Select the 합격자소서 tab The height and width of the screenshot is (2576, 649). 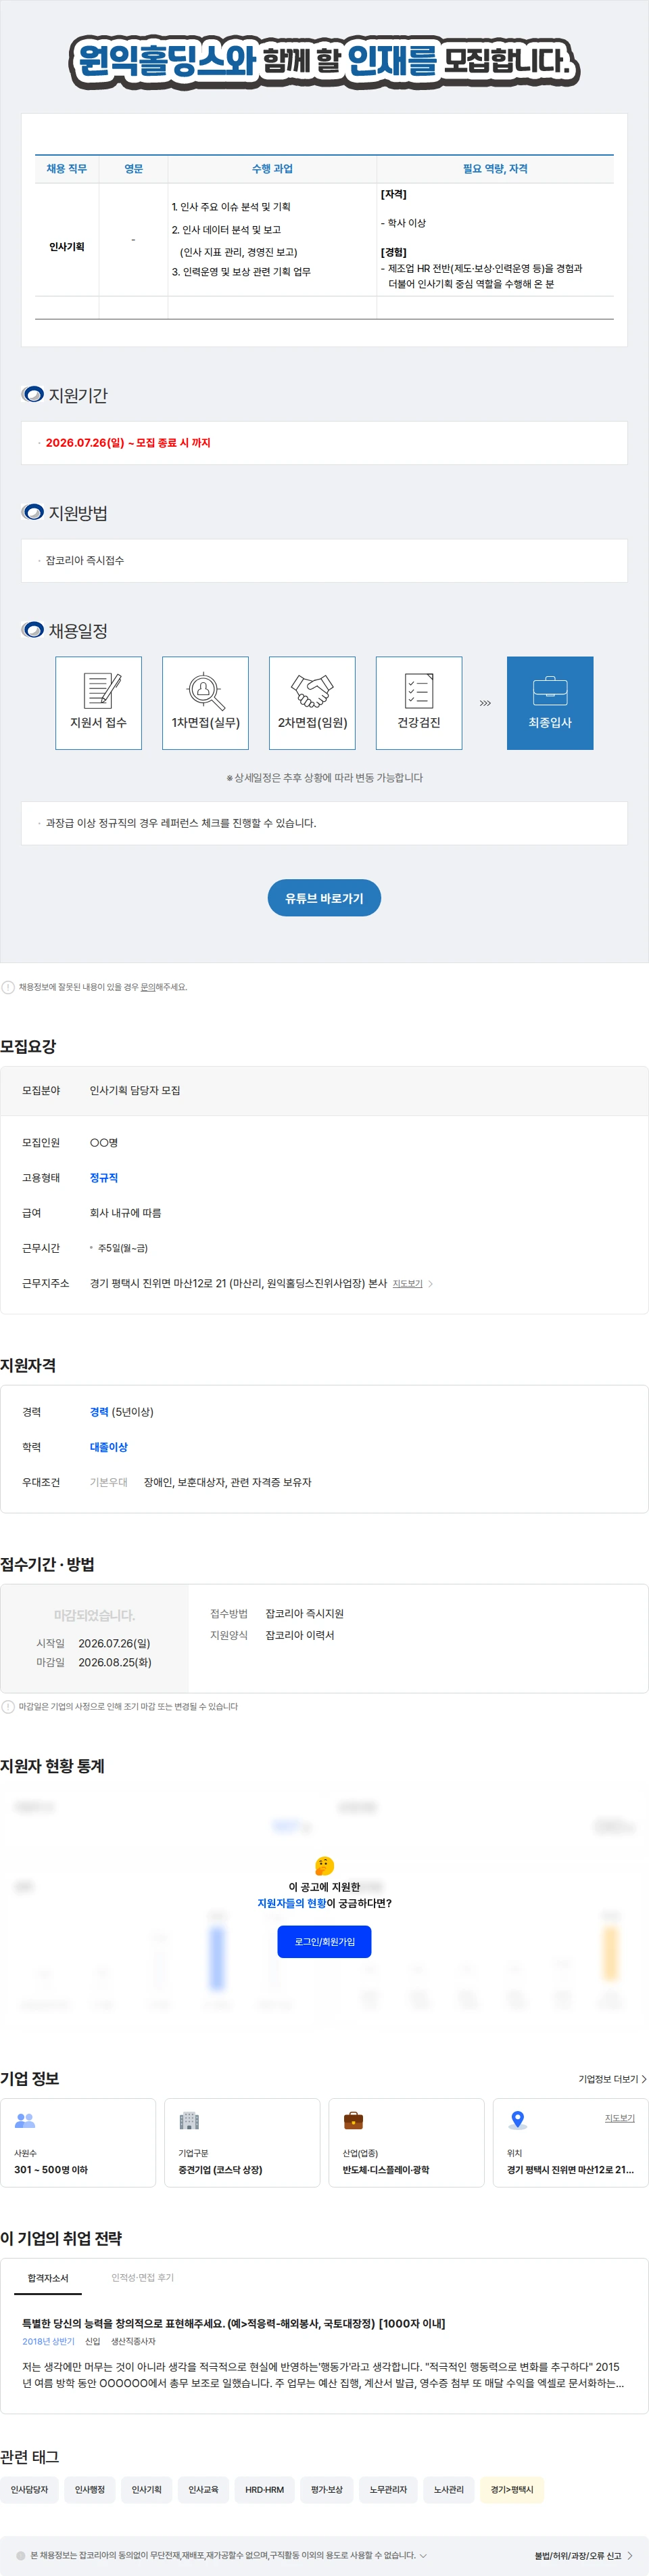coord(48,2277)
